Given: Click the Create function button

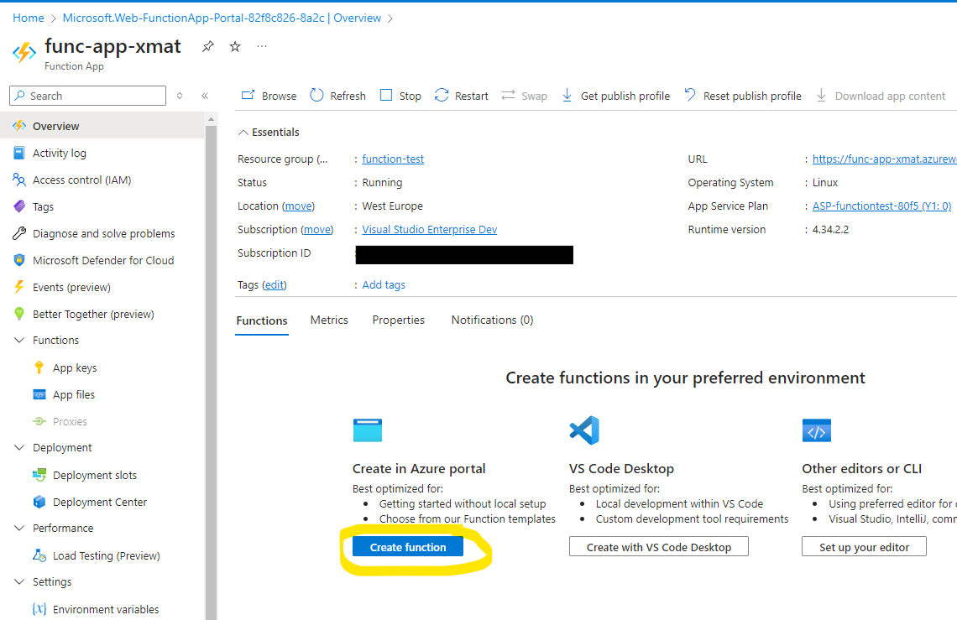Looking at the screenshot, I should click(x=408, y=547).
